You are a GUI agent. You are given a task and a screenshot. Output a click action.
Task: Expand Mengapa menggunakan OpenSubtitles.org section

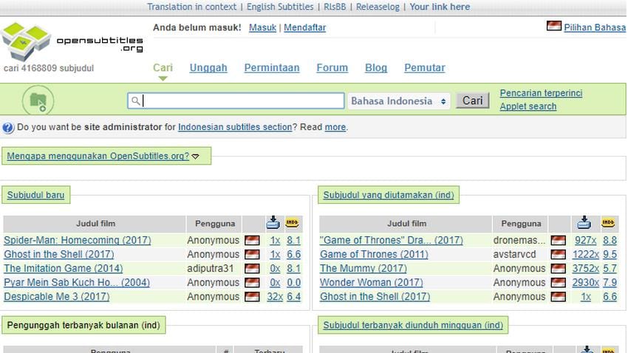pyautogui.click(x=106, y=156)
